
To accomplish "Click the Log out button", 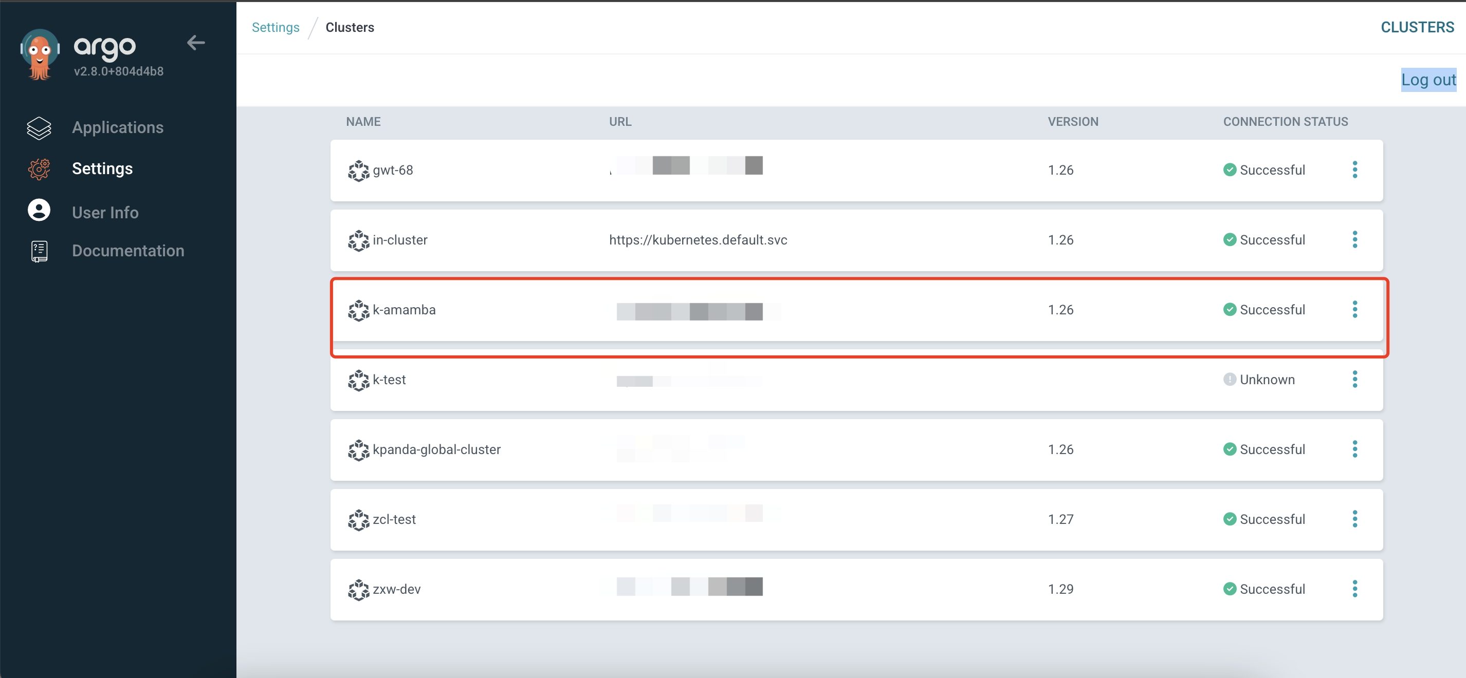I will (1428, 80).
